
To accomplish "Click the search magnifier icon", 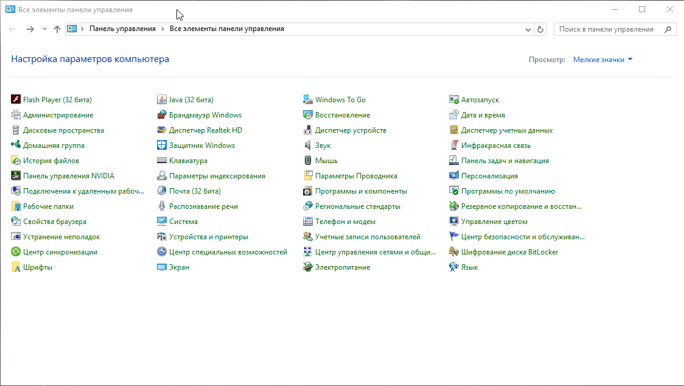I will (668, 29).
